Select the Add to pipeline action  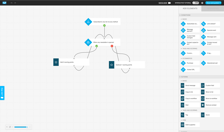point(190,125)
